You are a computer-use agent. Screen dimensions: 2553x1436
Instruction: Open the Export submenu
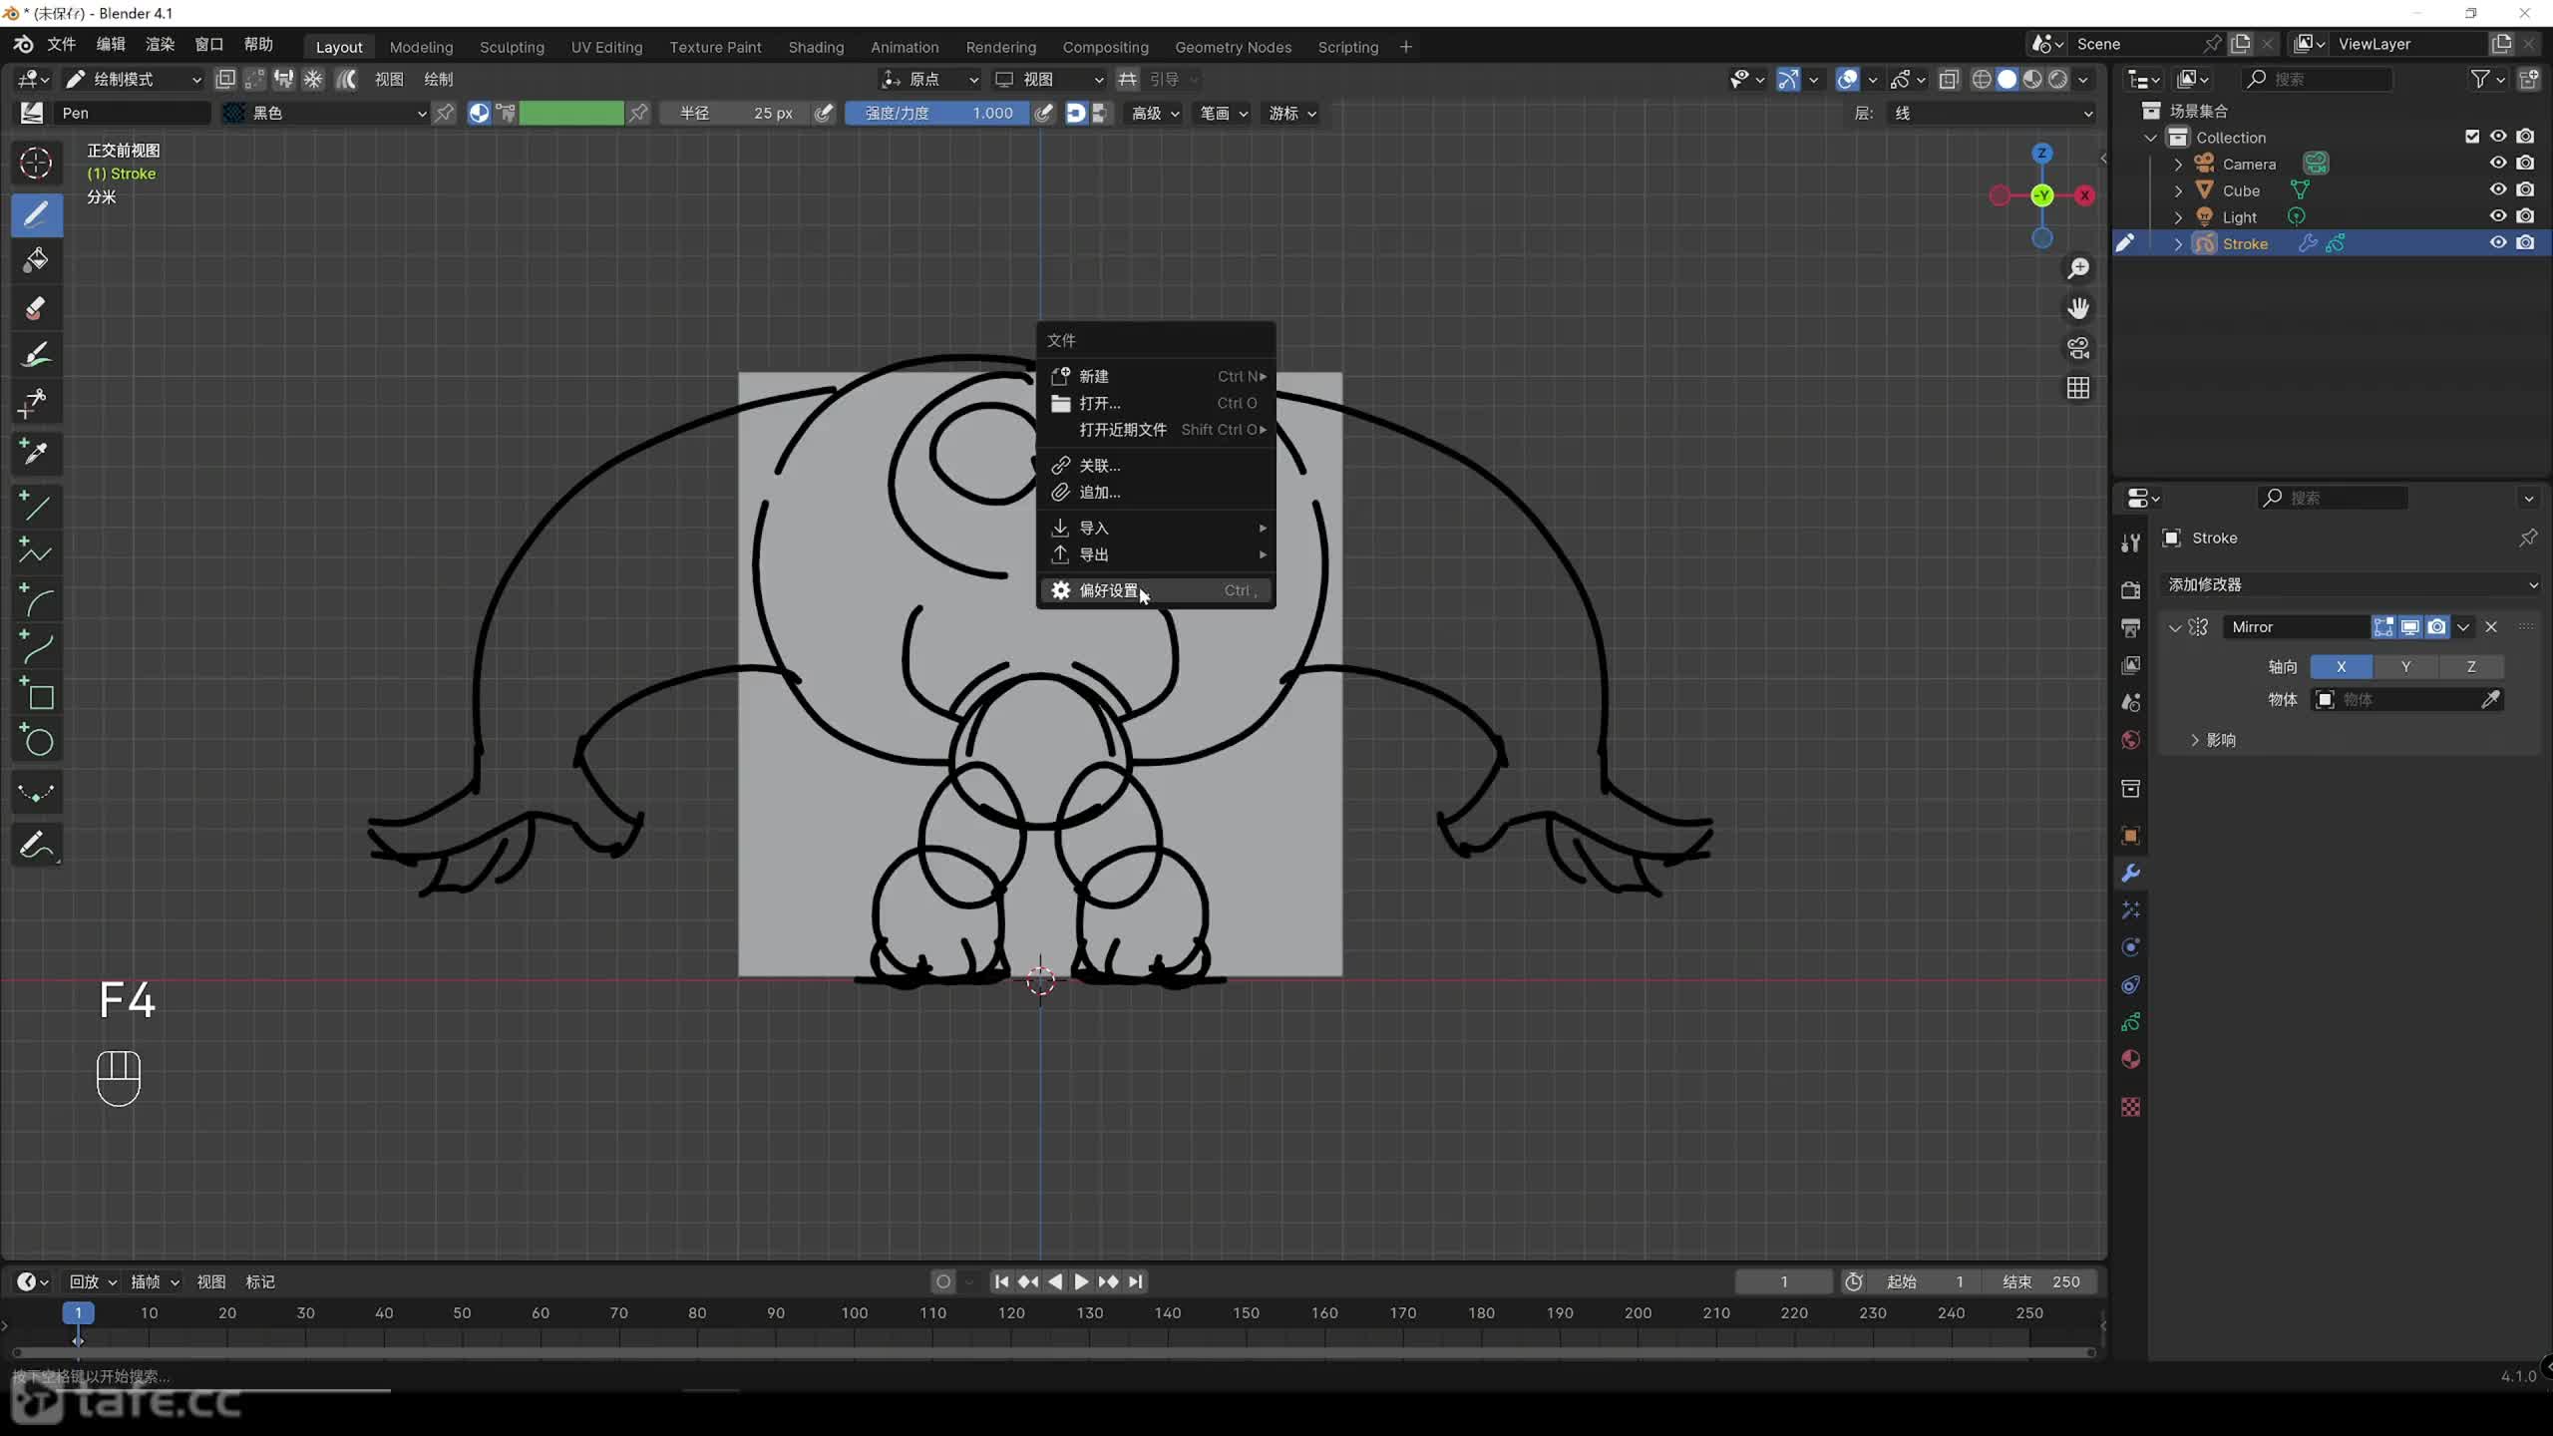pos(1156,554)
